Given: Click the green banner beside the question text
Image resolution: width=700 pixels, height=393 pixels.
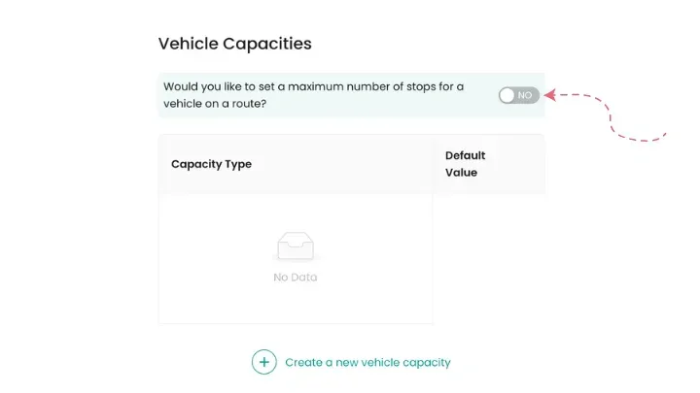Looking at the screenshot, I should pos(481,107).
